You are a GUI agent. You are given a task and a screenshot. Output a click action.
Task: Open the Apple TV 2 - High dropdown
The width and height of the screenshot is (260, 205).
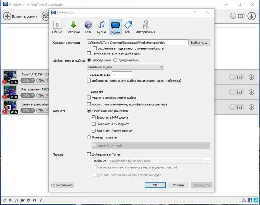pos(151,146)
